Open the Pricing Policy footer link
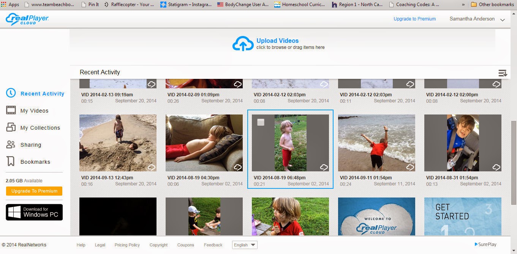Image resolution: width=517 pixels, height=254 pixels. point(127,245)
